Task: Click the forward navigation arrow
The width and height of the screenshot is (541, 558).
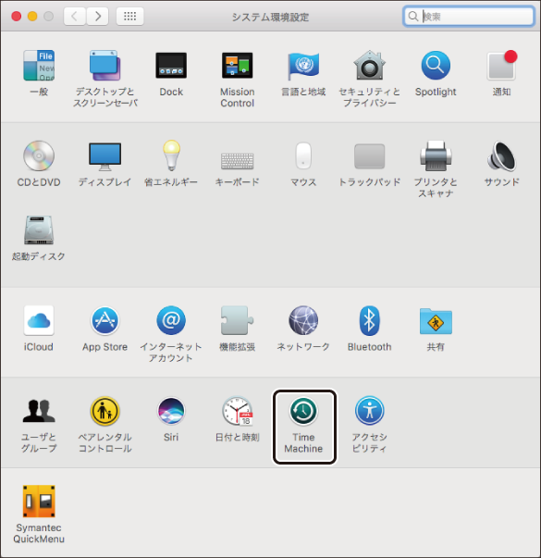Action: click(97, 17)
